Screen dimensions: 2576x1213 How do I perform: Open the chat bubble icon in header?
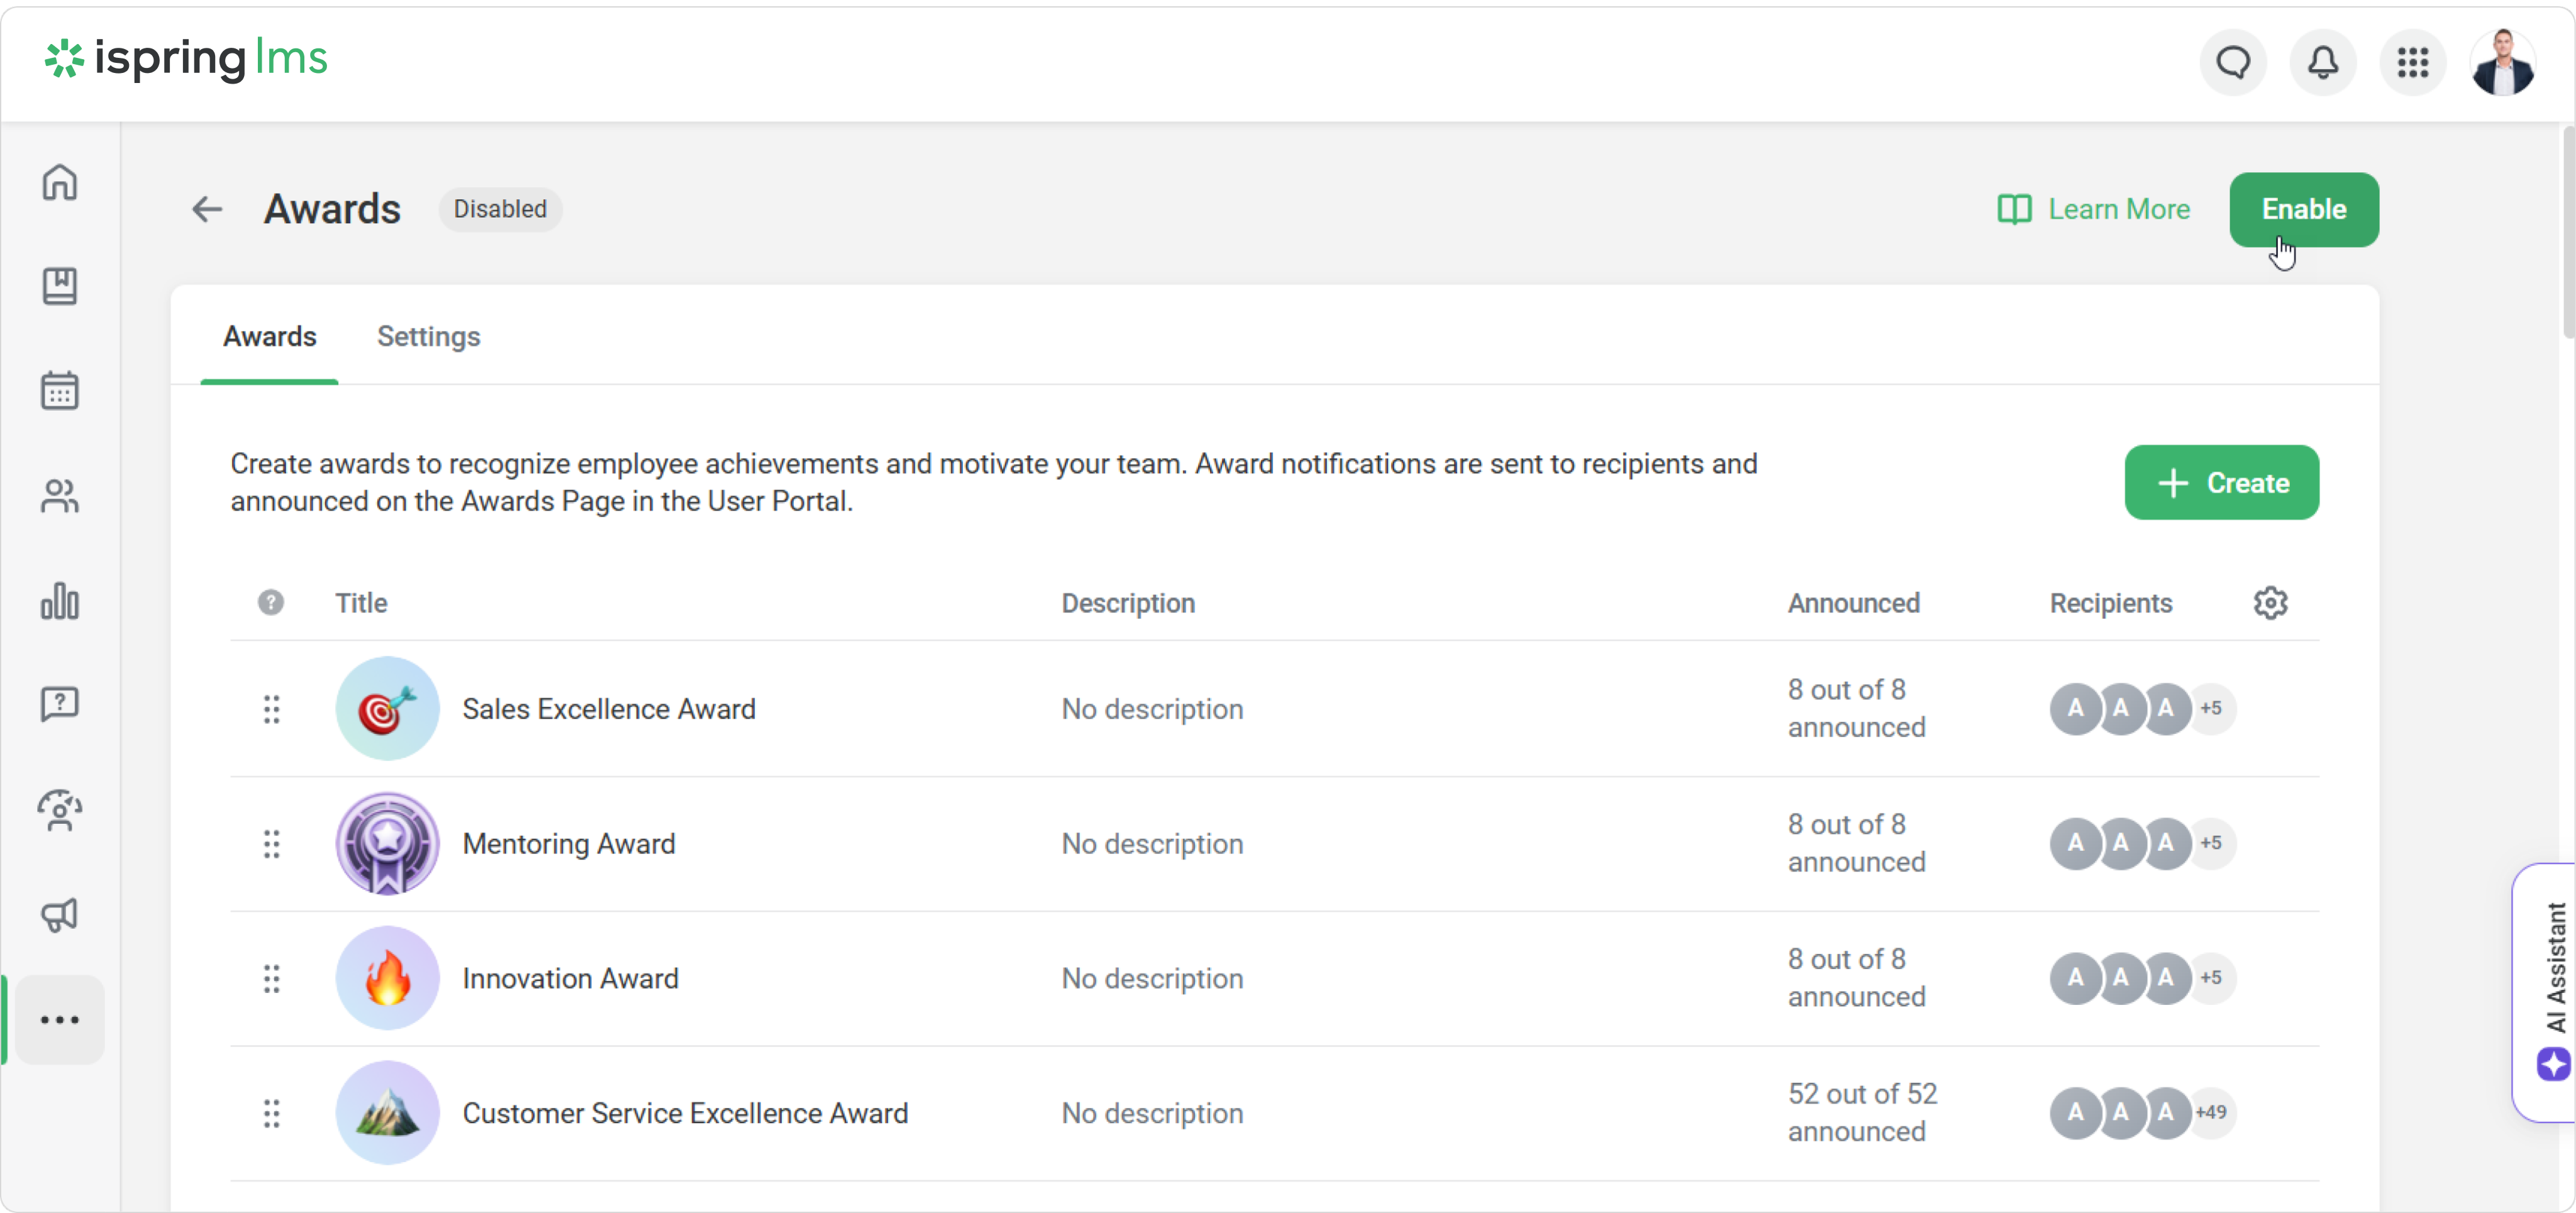pyautogui.click(x=2233, y=63)
